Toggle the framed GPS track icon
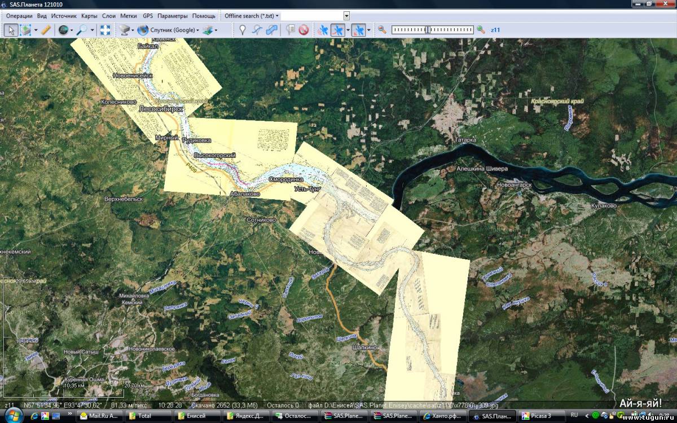Viewport: 677px width, 423px height. click(x=337, y=30)
